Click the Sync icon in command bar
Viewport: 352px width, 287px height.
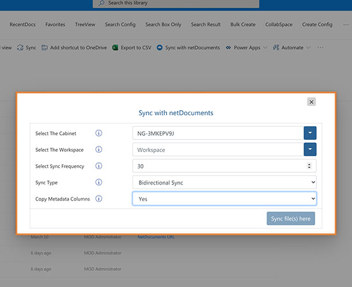20,48
